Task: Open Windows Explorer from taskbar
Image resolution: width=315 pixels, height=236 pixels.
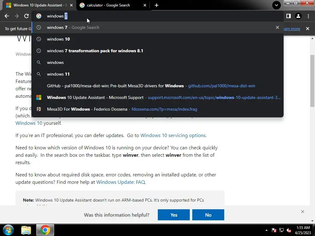Action: 26,230
